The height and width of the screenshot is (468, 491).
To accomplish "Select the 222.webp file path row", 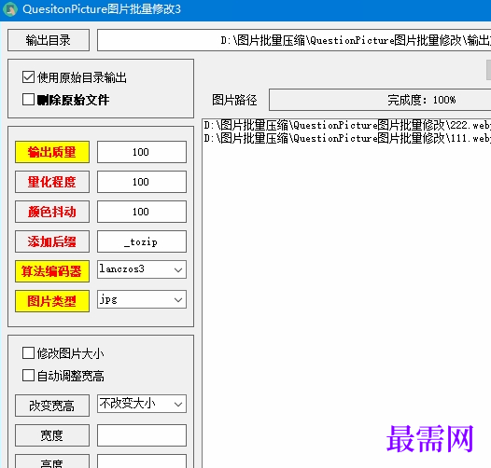I will pyautogui.click(x=347, y=126).
